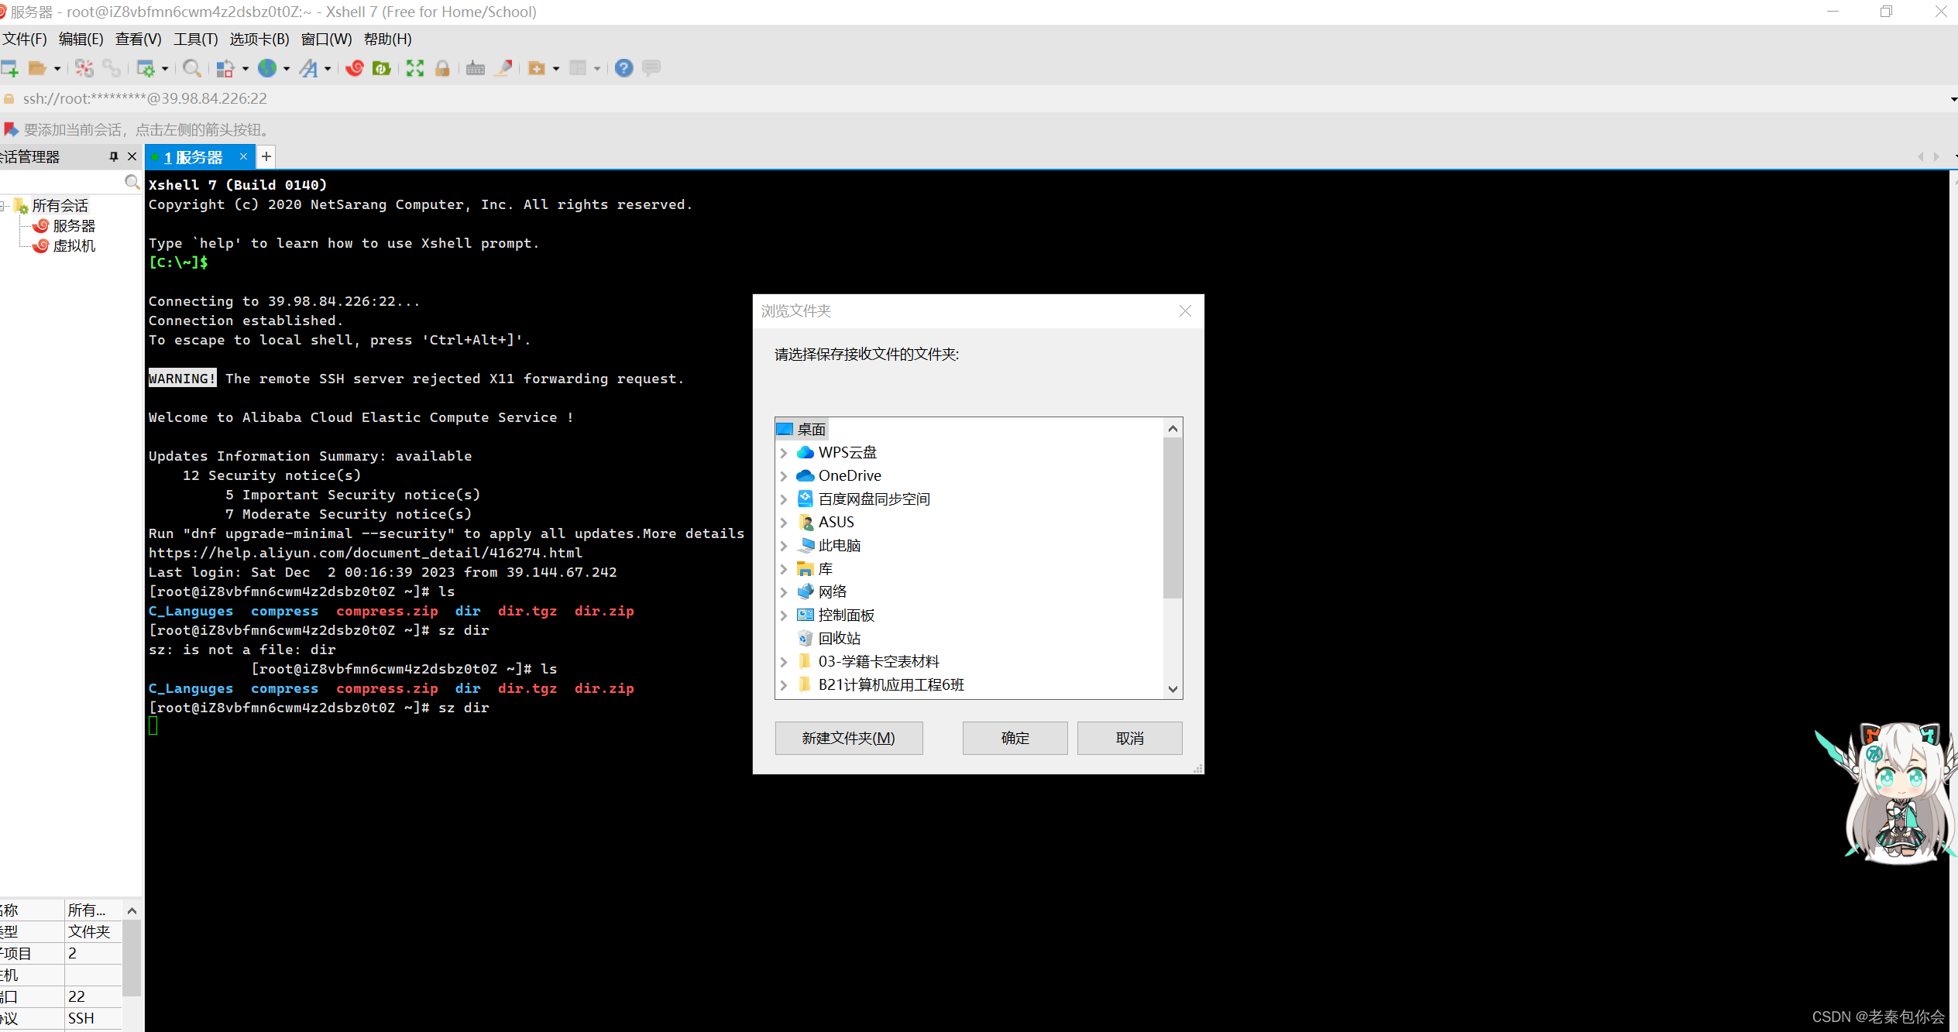
Task: Open the 文件(F) menu
Action: pyautogui.click(x=25, y=39)
